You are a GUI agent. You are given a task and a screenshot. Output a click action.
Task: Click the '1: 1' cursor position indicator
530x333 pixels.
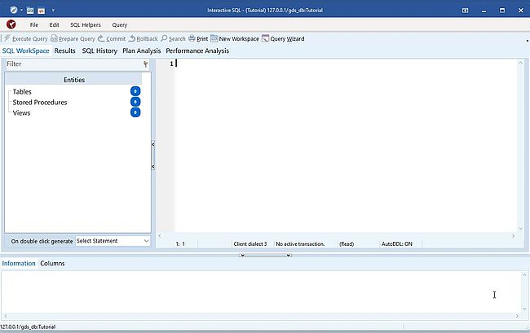coord(180,244)
